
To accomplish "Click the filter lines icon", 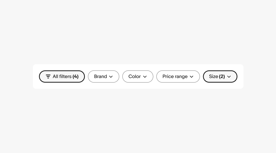I will pyautogui.click(x=48, y=76).
